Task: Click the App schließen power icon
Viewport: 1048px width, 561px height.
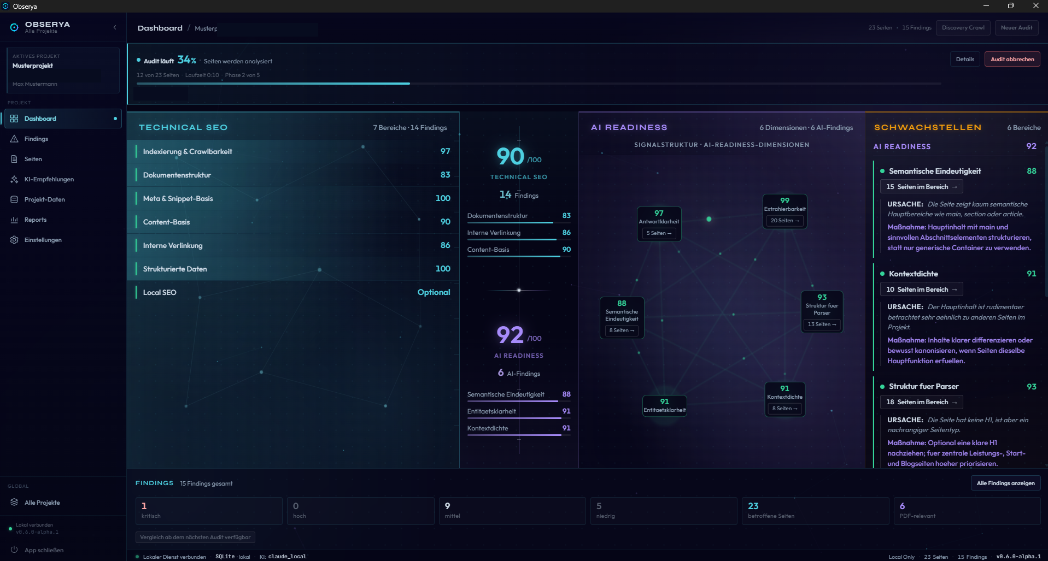Action: point(14,550)
